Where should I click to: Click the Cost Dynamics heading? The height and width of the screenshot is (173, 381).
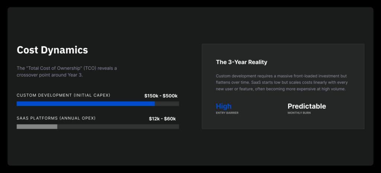pos(52,50)
